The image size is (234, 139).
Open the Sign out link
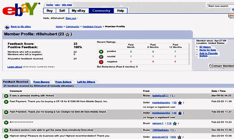click(x=71, y=18)
